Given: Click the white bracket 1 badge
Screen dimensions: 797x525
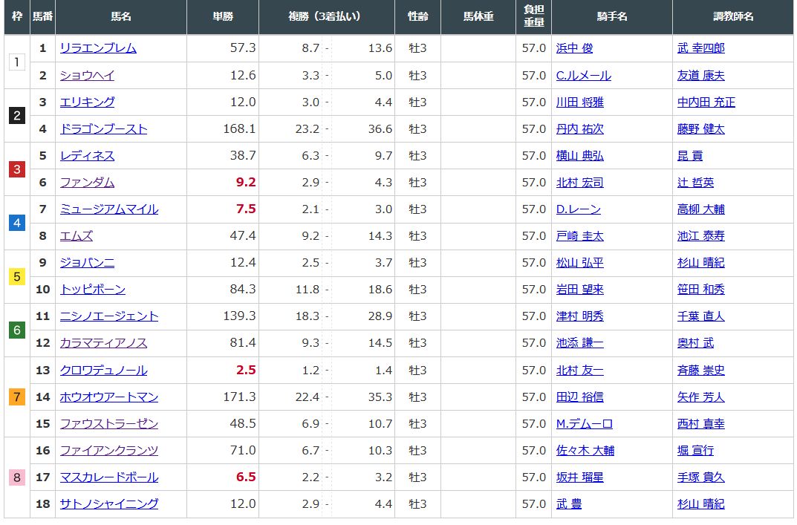Looking at the screenshot, I should coord(17,62).
